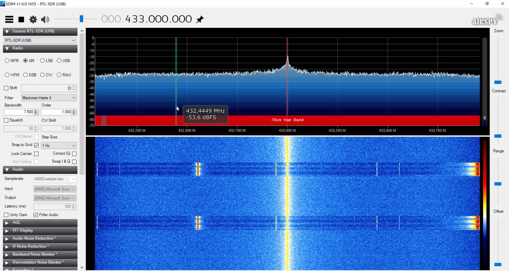Viewport: 509px width, 271px height.
Task: Mute audio with the speaker icon
Action: click(45, 19)
